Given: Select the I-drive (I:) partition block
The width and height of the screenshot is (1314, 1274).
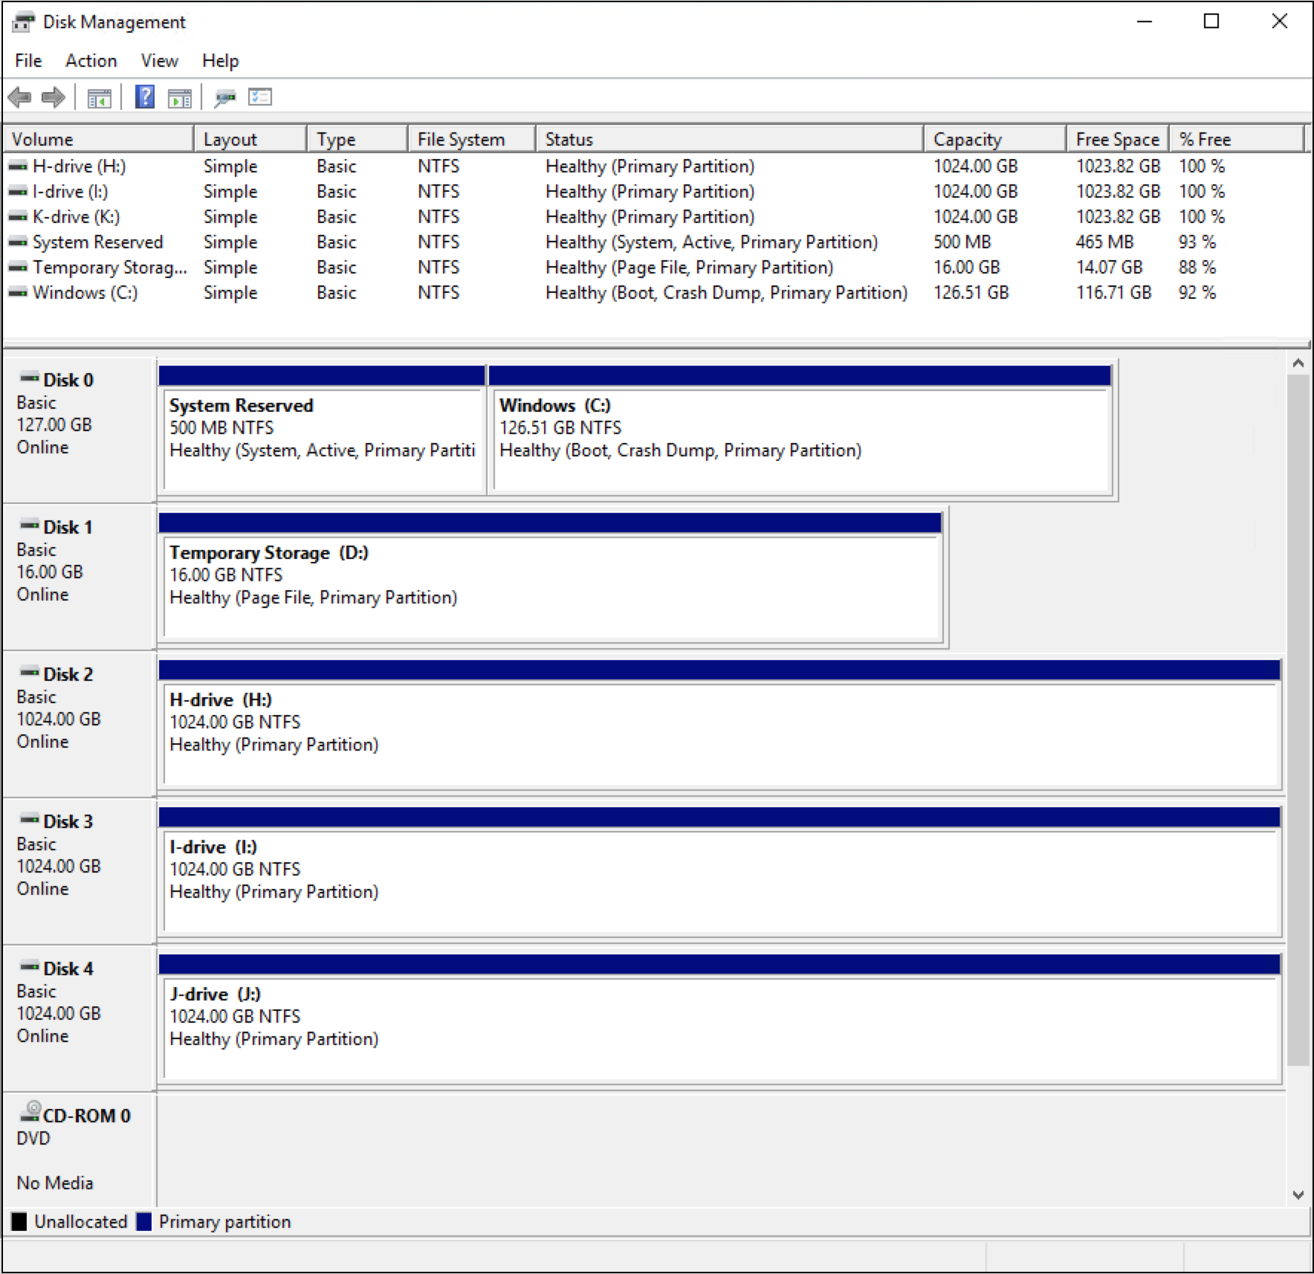Looking at the screenshot, I should pos(720,871).
